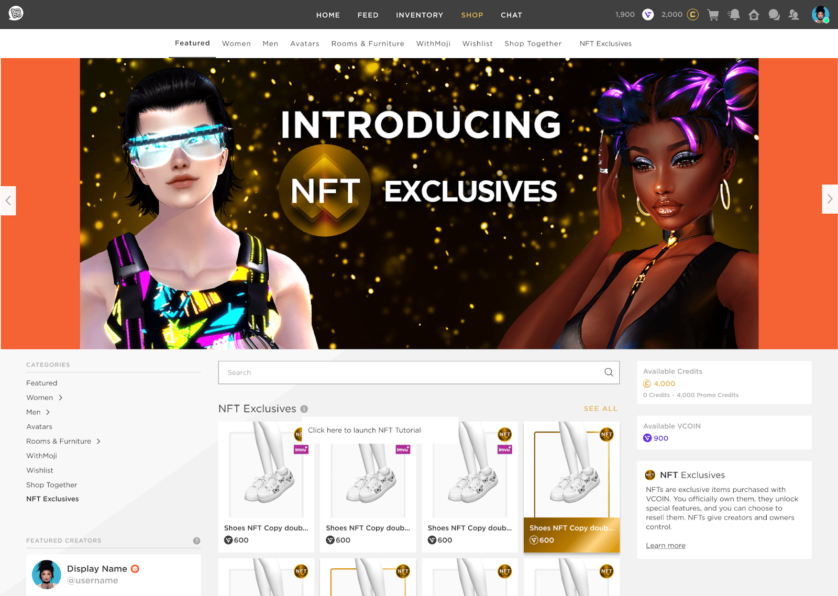Expand the Rooms & Furniture category
This screenshot has width=838, height=596.
[x=98, y=441]
